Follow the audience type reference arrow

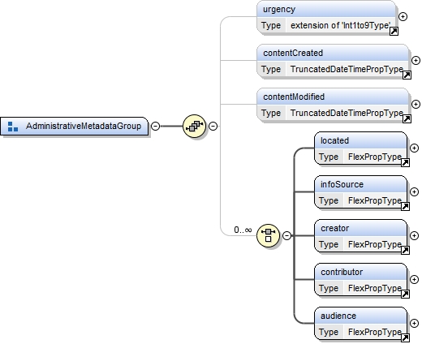405,338
